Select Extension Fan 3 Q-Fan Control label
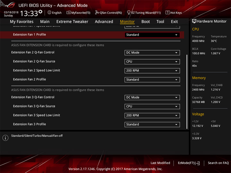This screenshot has height=173, width=231. [x=33, y=97]
